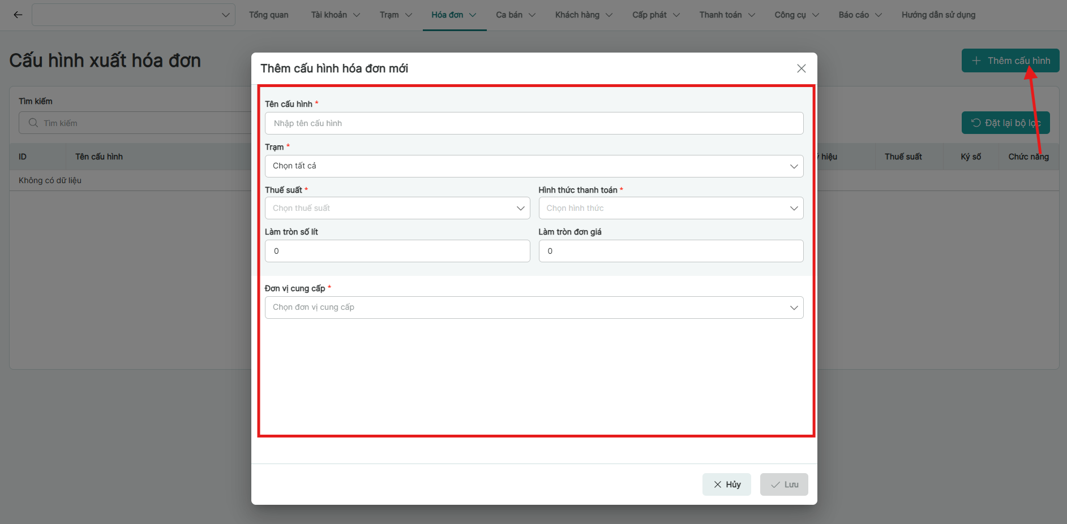This screenshot has width=1067, height=524.
Task: Click the Làm tròn đơn giá field
Action: pyautogui.click(x=670, y=251)
